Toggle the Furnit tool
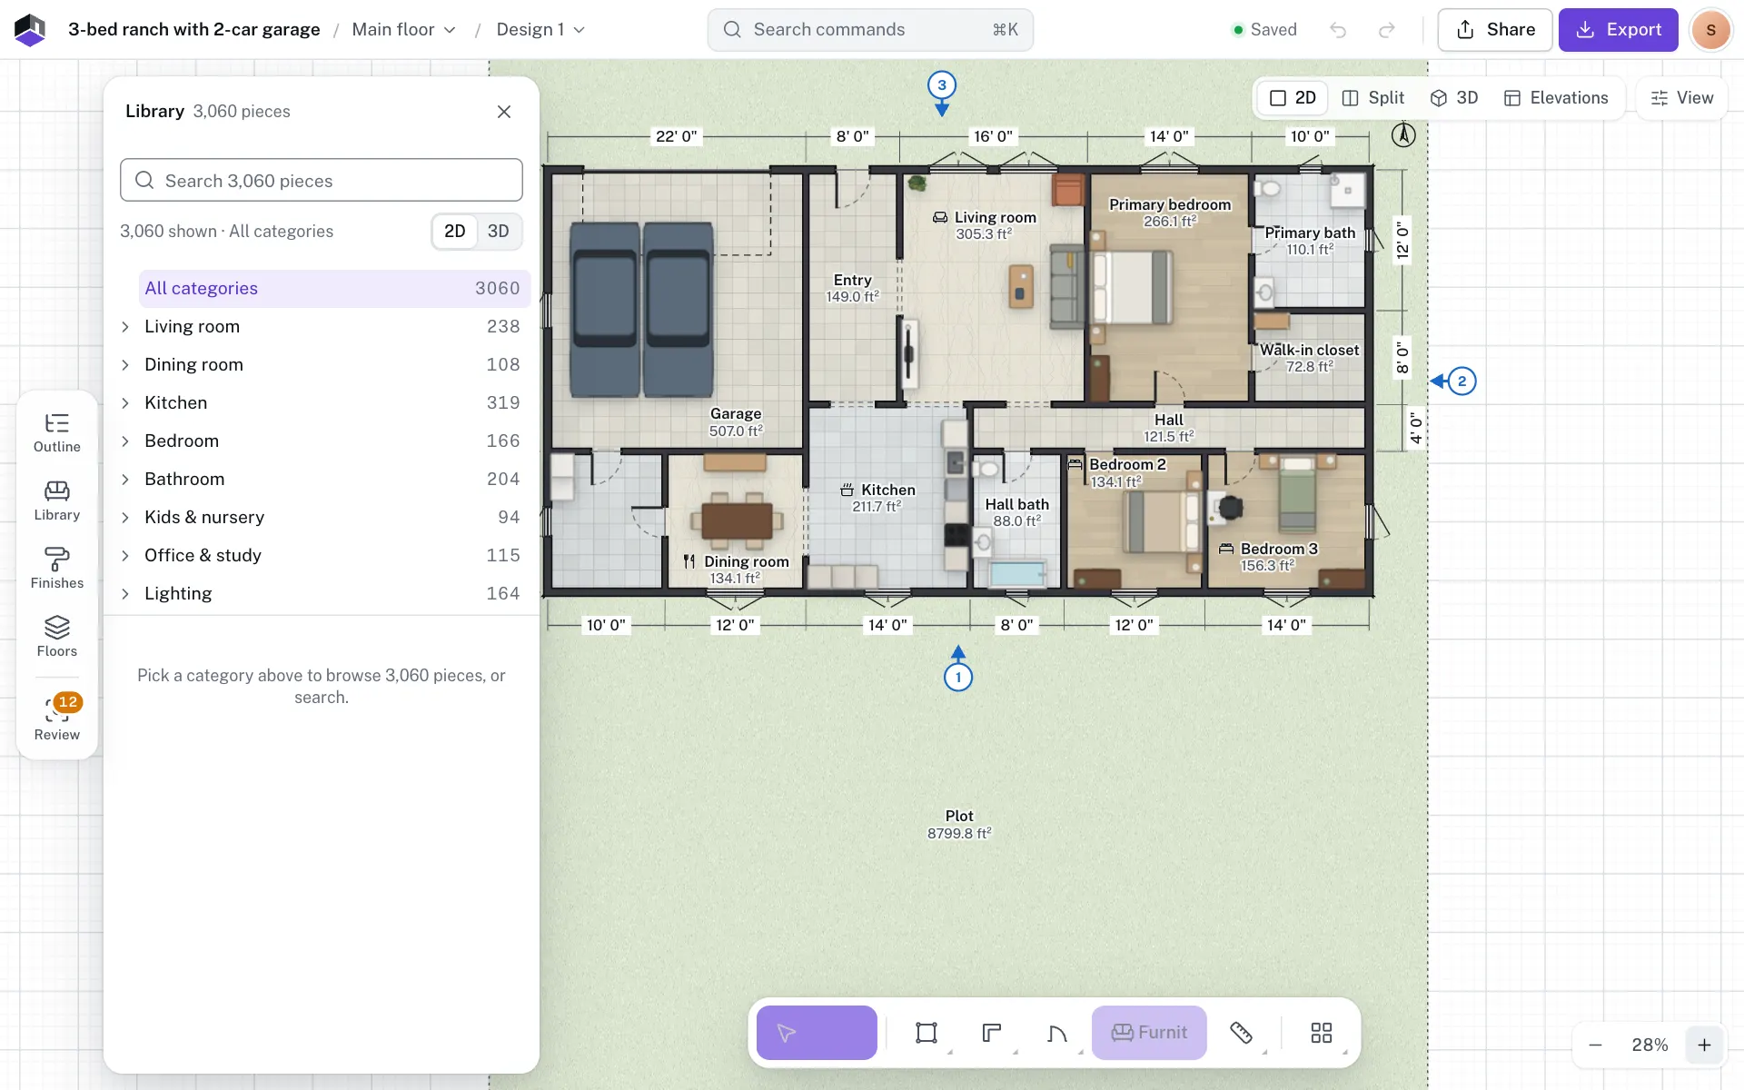The width and height of the screenshot is (1744, 1090). pos(1149,1033)
